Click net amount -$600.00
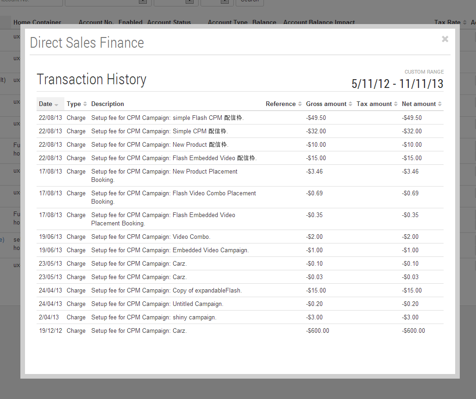Viewport: 476px width, 399px height. coord(413,331)
